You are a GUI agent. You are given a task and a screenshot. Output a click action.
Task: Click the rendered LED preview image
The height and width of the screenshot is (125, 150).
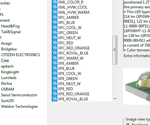pyautogui.click(x=137, y=86)
